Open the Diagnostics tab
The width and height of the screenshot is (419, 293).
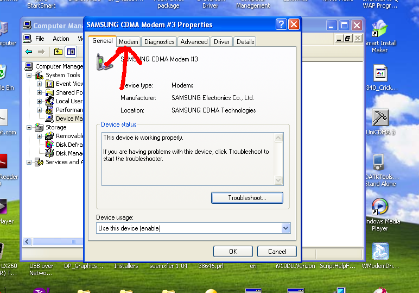click(x=159, y=42)
